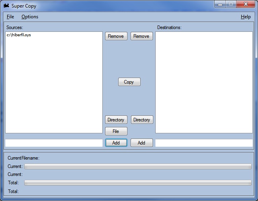Click the Total progress bar
This screenshot has width=258, height=201.
coord(138,183)
